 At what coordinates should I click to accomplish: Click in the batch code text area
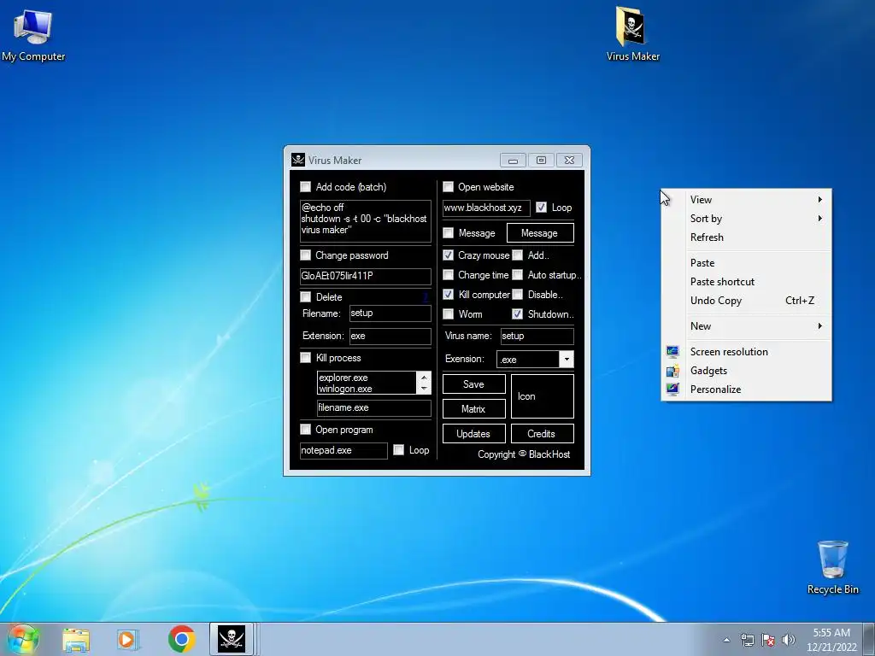pyautogui.click(x=366, y=221)
